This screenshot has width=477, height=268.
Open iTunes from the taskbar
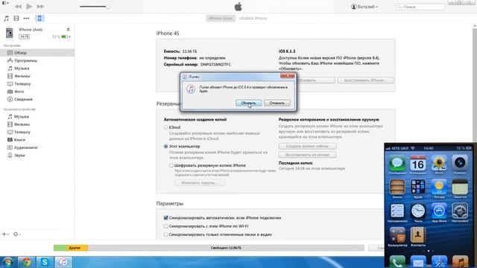(63, 262)
